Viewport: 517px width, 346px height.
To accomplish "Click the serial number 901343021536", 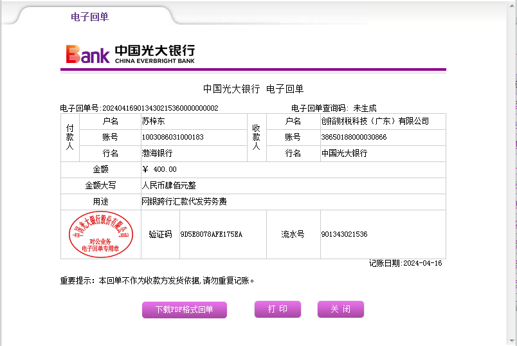I will click(344, 235).
